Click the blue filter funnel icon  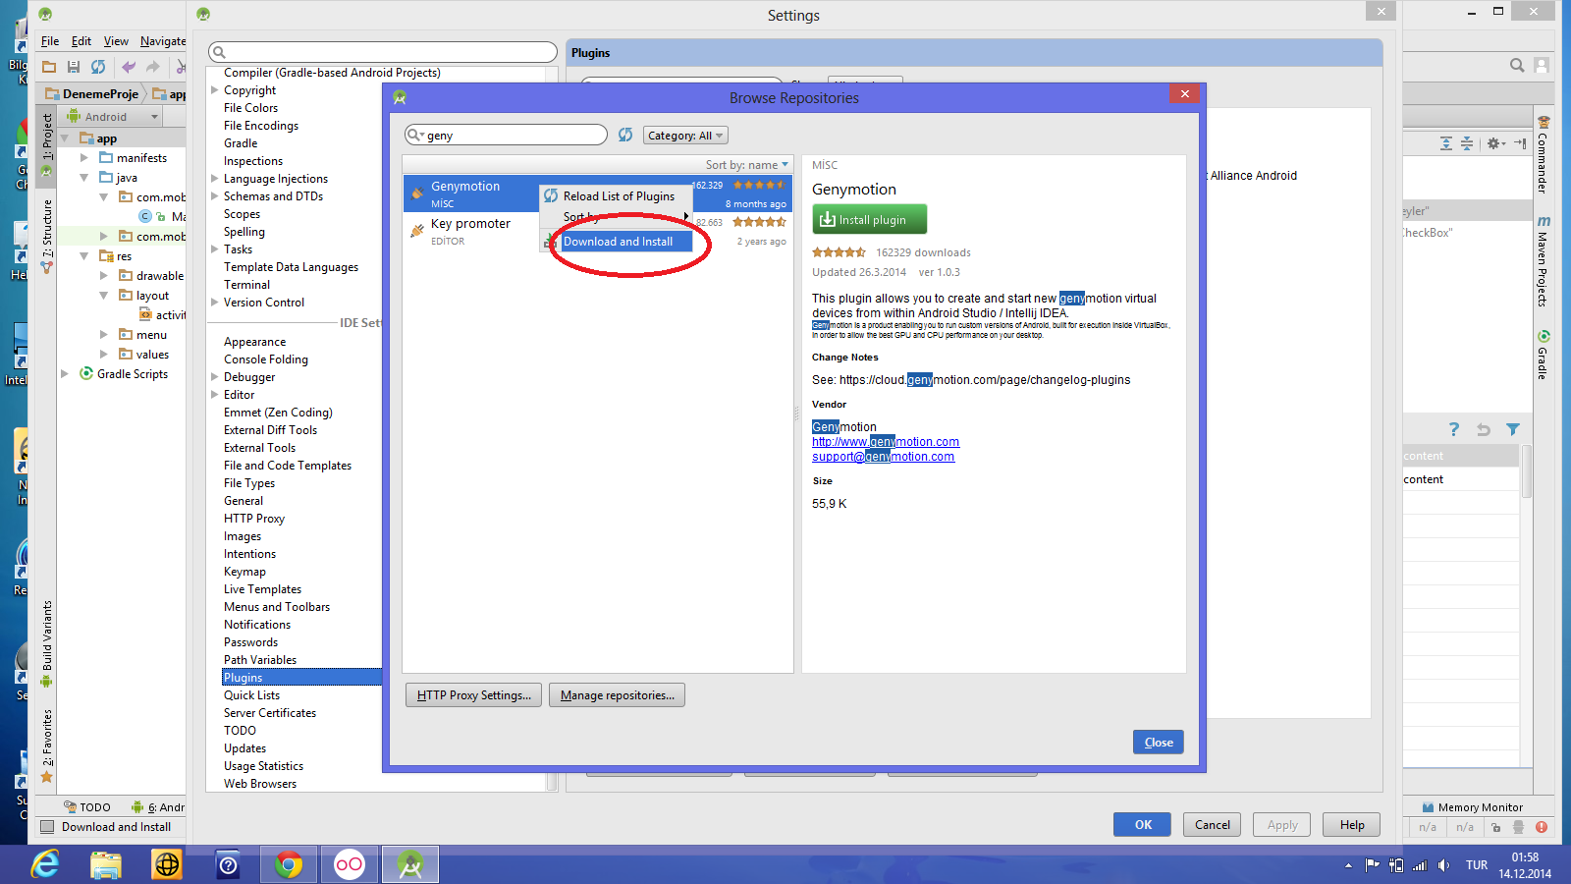click(x=1513, y=429)
